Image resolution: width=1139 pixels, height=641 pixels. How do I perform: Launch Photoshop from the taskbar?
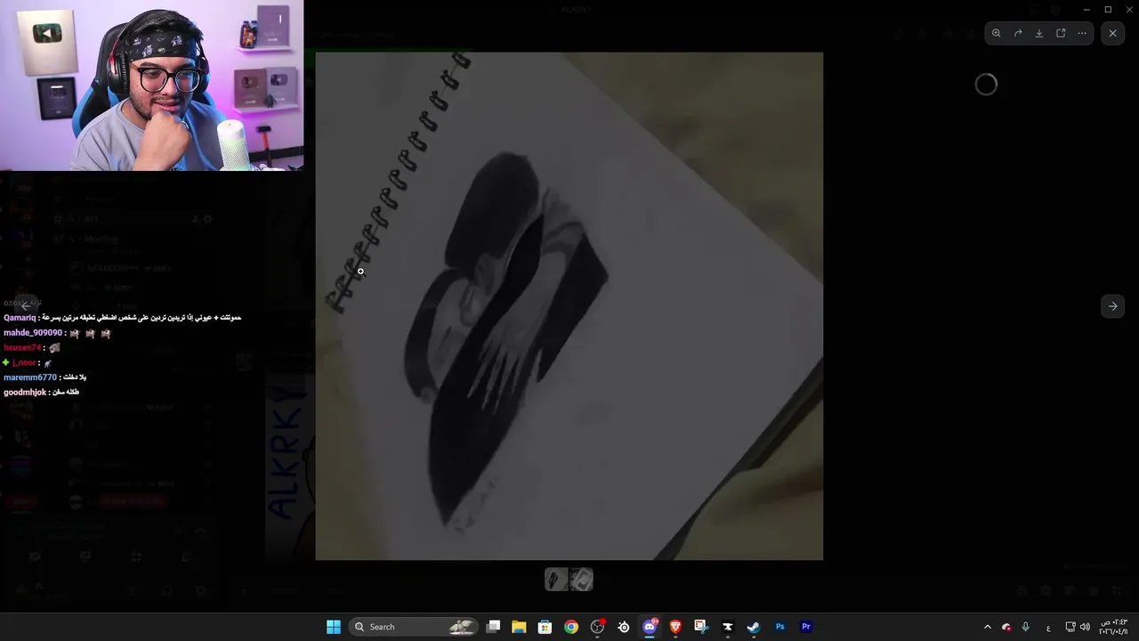tap(780, 627)
